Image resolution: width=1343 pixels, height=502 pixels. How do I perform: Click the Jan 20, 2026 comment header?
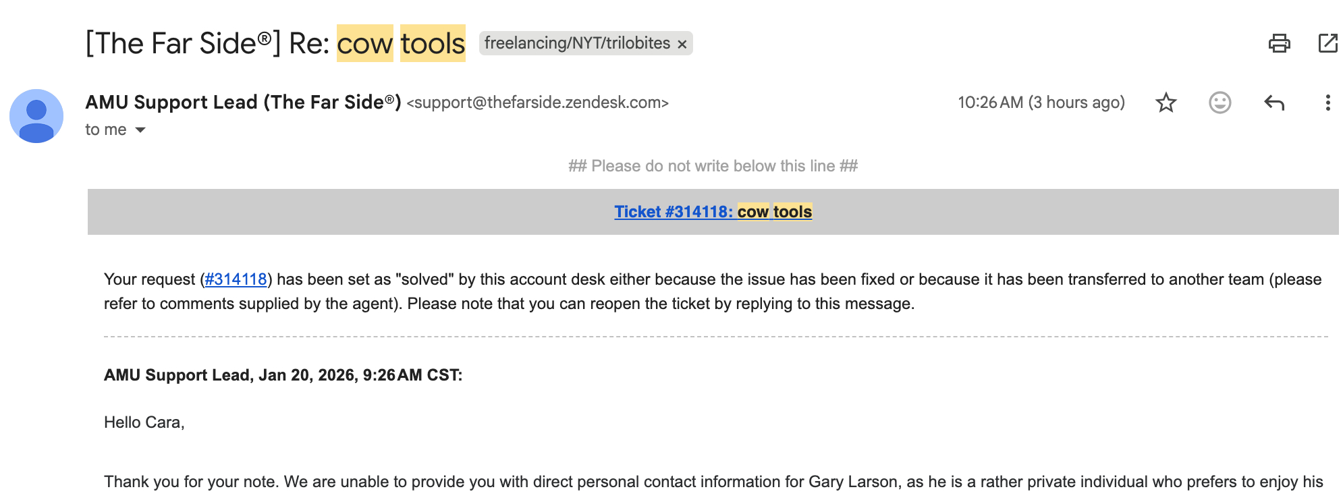(283, 375)
